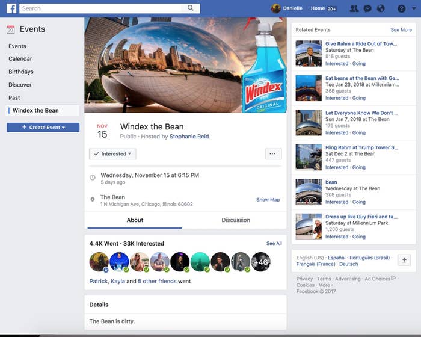
Task: Open the 'bean' related event title
Action: pos(331,182)
